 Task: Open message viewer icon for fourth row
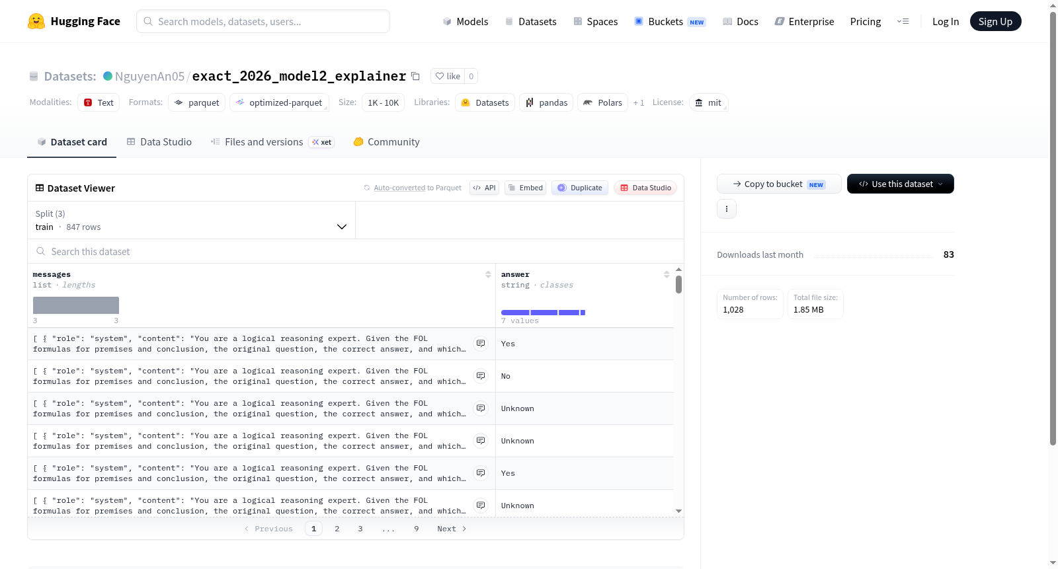[481, 441]
